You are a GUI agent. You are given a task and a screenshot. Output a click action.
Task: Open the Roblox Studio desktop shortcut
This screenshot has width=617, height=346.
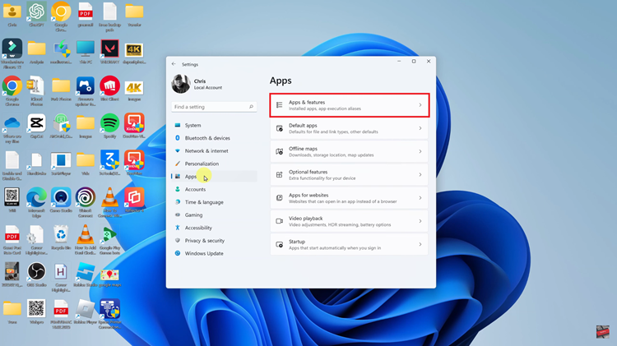(x=86, y=274)
